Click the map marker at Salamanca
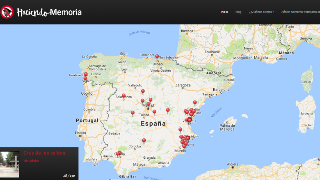This screenshot has height=180, width=320. point(123,96)
